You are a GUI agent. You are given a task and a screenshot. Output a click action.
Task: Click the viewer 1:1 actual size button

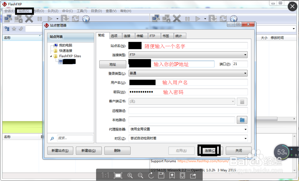point(105,175)
